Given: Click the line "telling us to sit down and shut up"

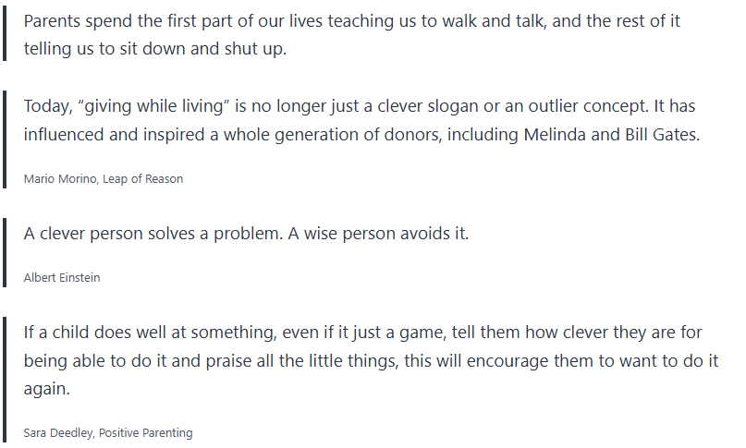Looking at the screenshot, I should pos(155,50).
